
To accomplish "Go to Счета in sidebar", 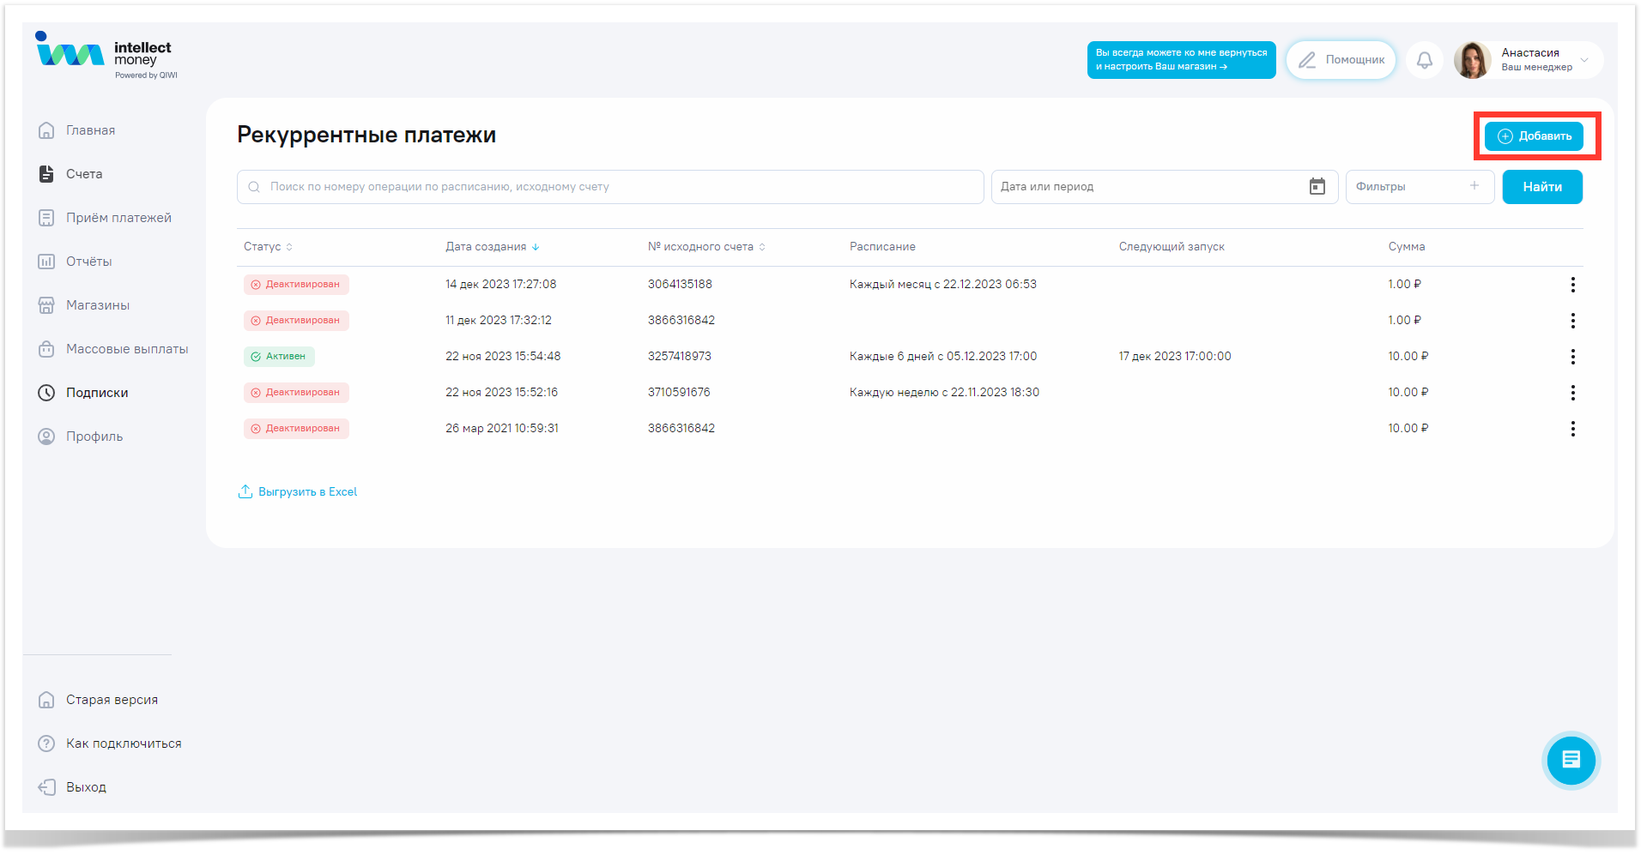I will tap(84, 174).
